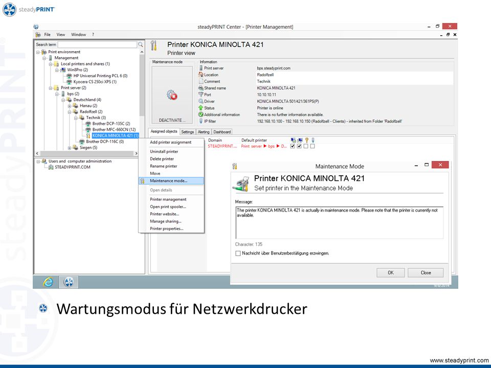Click the KONICA MINOLTA 421 wrench icon

coord(88,135)
